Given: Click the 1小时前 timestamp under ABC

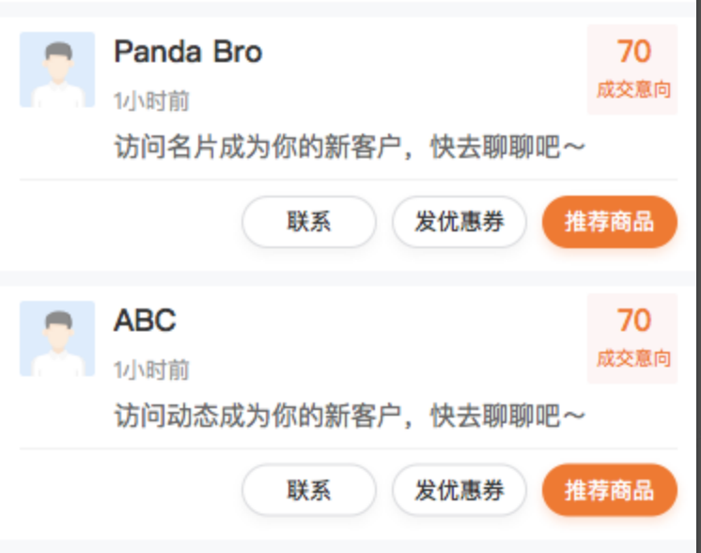Looking at the screenshot, I should point(151,370).
